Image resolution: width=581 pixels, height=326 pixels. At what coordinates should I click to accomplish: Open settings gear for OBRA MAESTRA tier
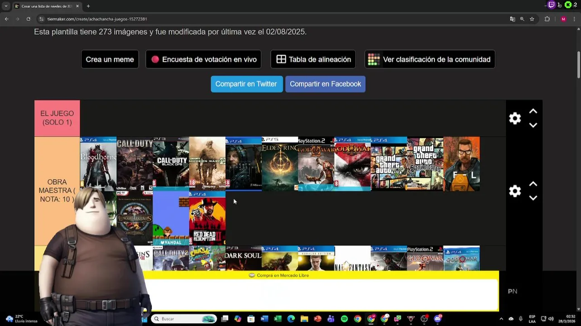pyautogui.click(x=515, y=191)
